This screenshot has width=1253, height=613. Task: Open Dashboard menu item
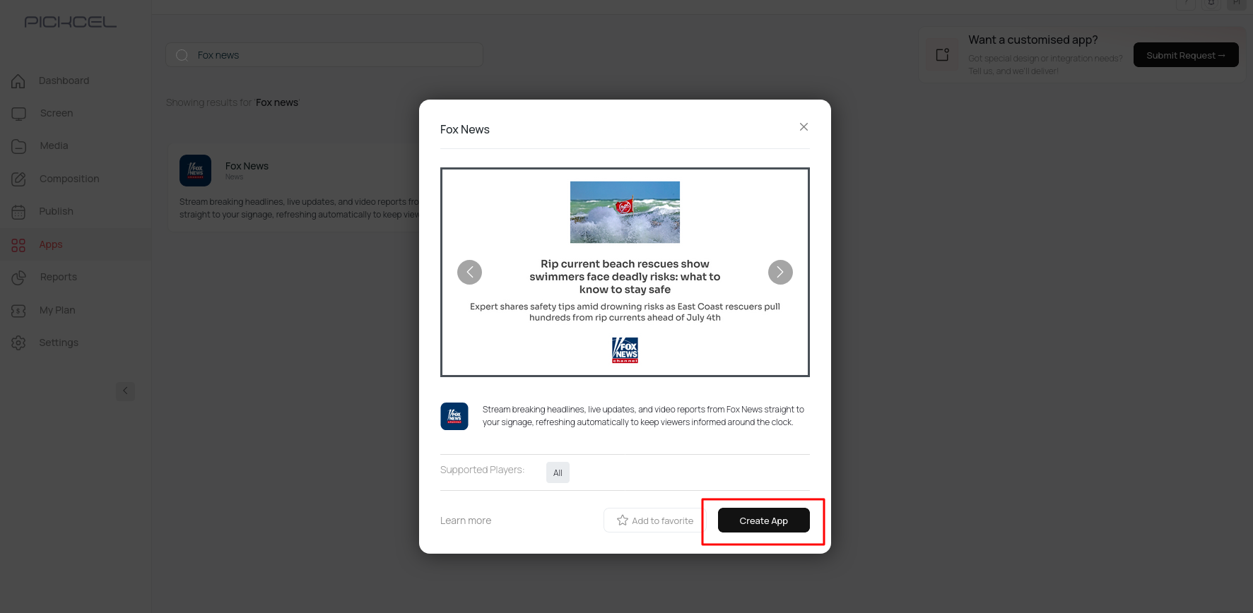tap(64, 81)
